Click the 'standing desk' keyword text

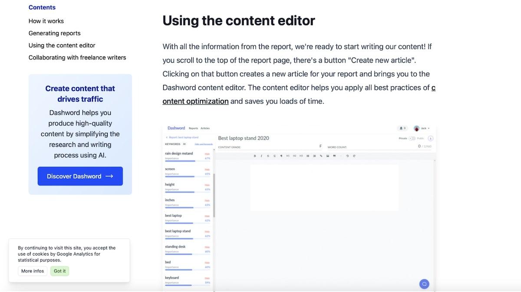[175, 247]
